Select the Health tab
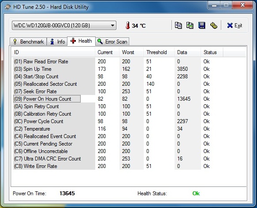The width and height of the screenshot is (257, 208). coord(81,41)
